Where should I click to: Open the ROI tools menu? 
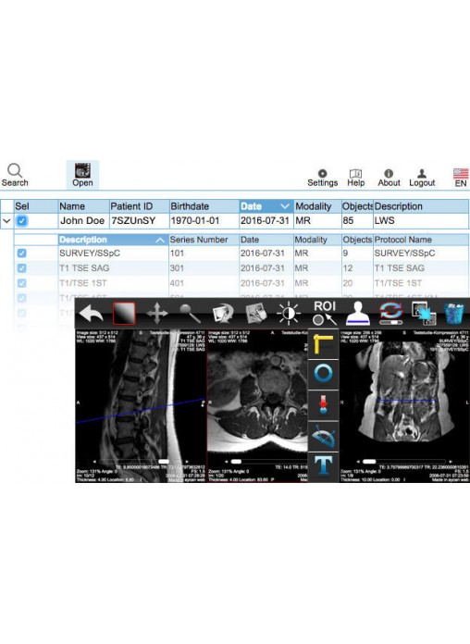pos(325,313)
